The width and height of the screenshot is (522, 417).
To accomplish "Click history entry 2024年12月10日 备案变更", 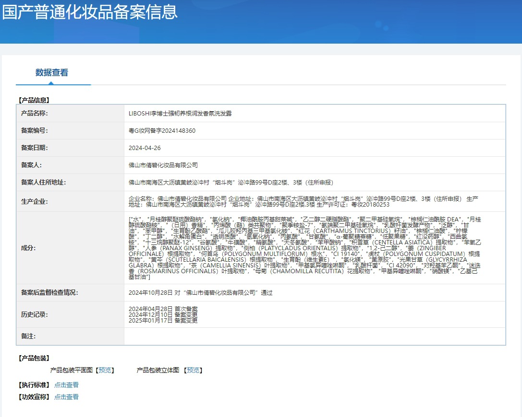I will click(163, 314).
